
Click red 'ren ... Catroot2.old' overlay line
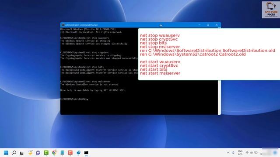click(x=193, y=54)
